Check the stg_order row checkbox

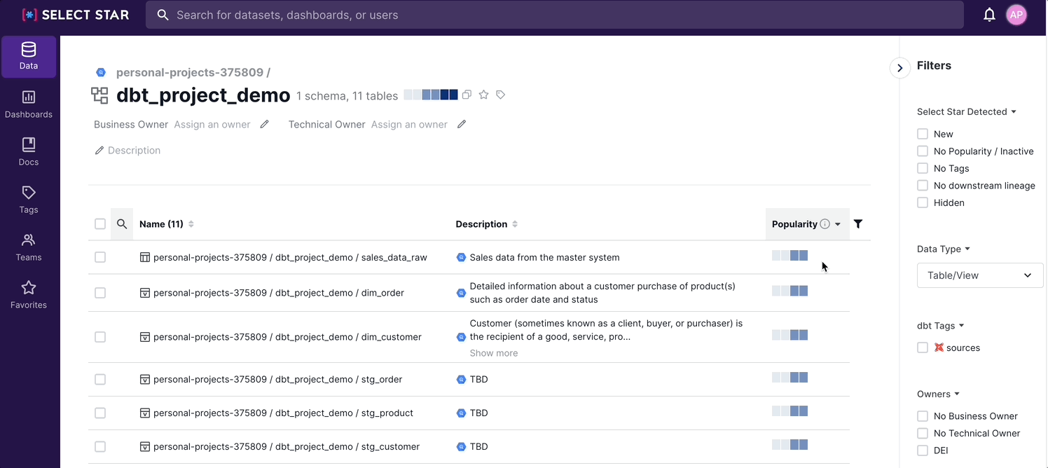[x=100, y=379]
